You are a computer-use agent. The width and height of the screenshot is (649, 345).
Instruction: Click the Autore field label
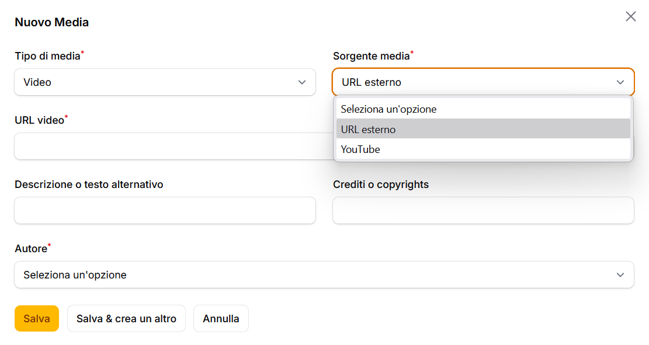pyautogui.click(x=30, y=249)
